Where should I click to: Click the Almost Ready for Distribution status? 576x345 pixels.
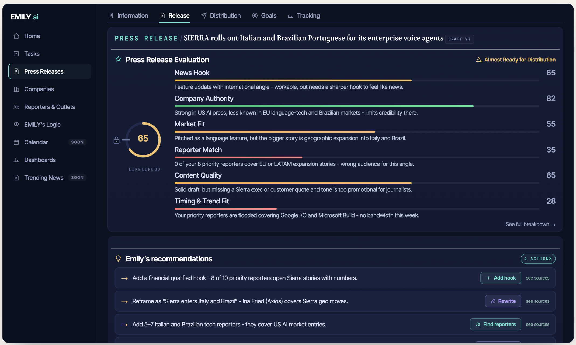point(516,60)
